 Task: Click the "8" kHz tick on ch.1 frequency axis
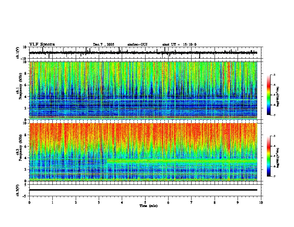(x=26, y=73)
